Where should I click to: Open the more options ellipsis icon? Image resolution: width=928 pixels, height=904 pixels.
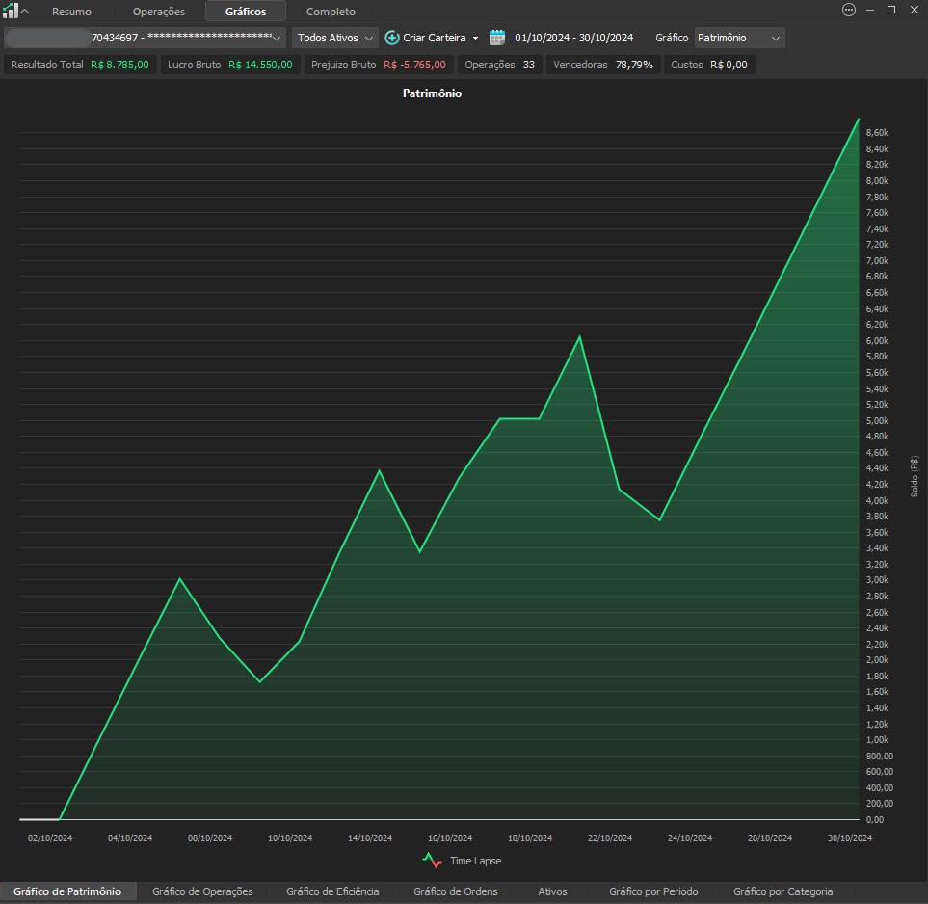coord(849,11)
